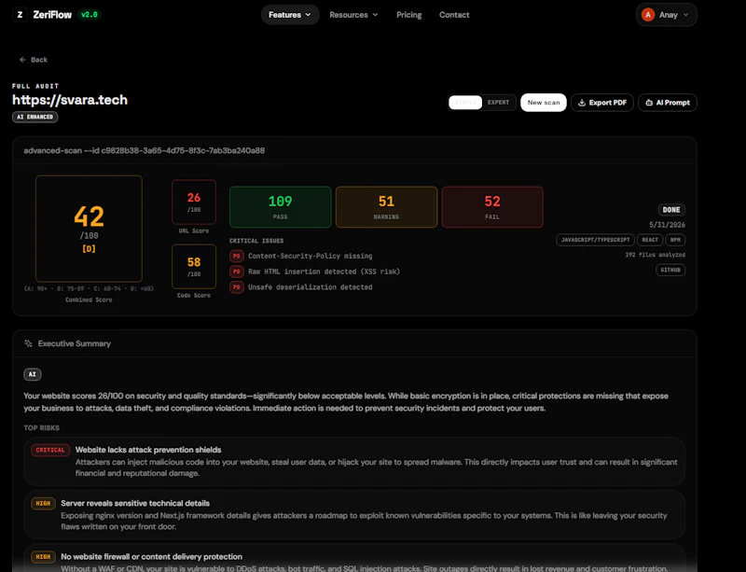This screenshot has height=572, width=746.
Task: Click the URL Score 26 box
Action: point(194,202)
